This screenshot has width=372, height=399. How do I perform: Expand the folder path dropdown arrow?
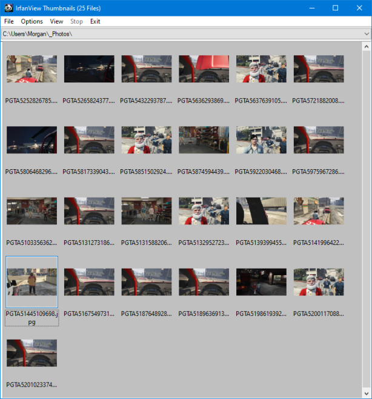367,34
